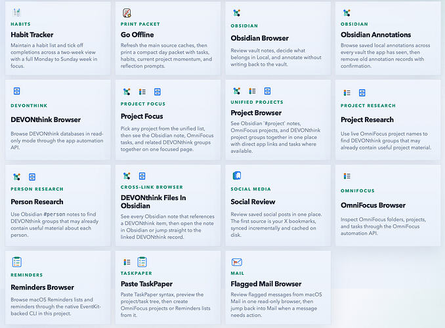The width and height of the screenshot is (445, 328).
Task: Click the DEVONthink icon on Project Research card
Action: point(362,92)
